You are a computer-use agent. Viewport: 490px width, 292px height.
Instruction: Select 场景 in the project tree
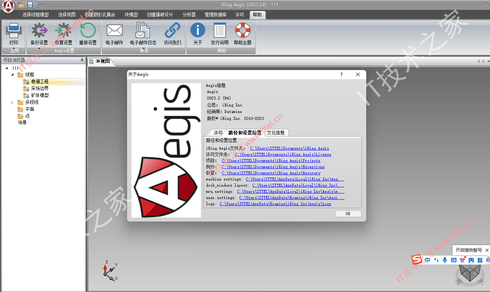[x=23, y=123]
